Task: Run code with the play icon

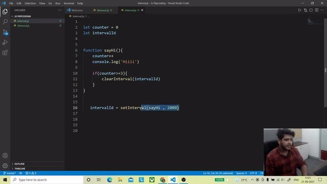Action: point(300,10)
